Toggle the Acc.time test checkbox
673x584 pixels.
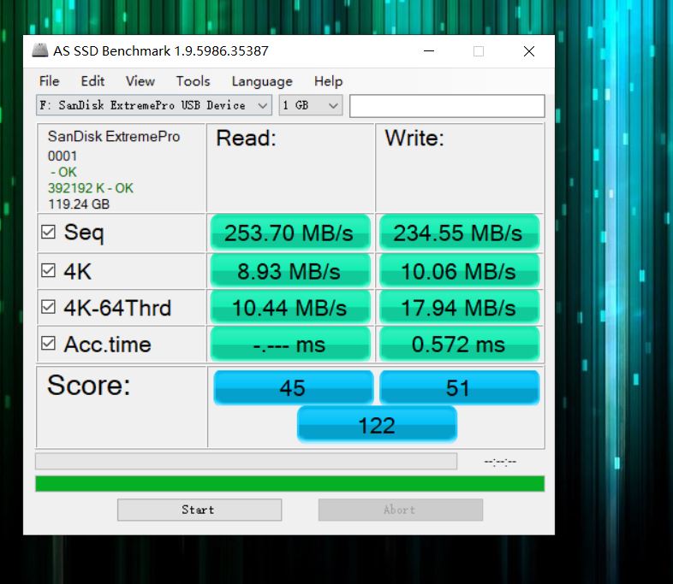tap(48, 343)
